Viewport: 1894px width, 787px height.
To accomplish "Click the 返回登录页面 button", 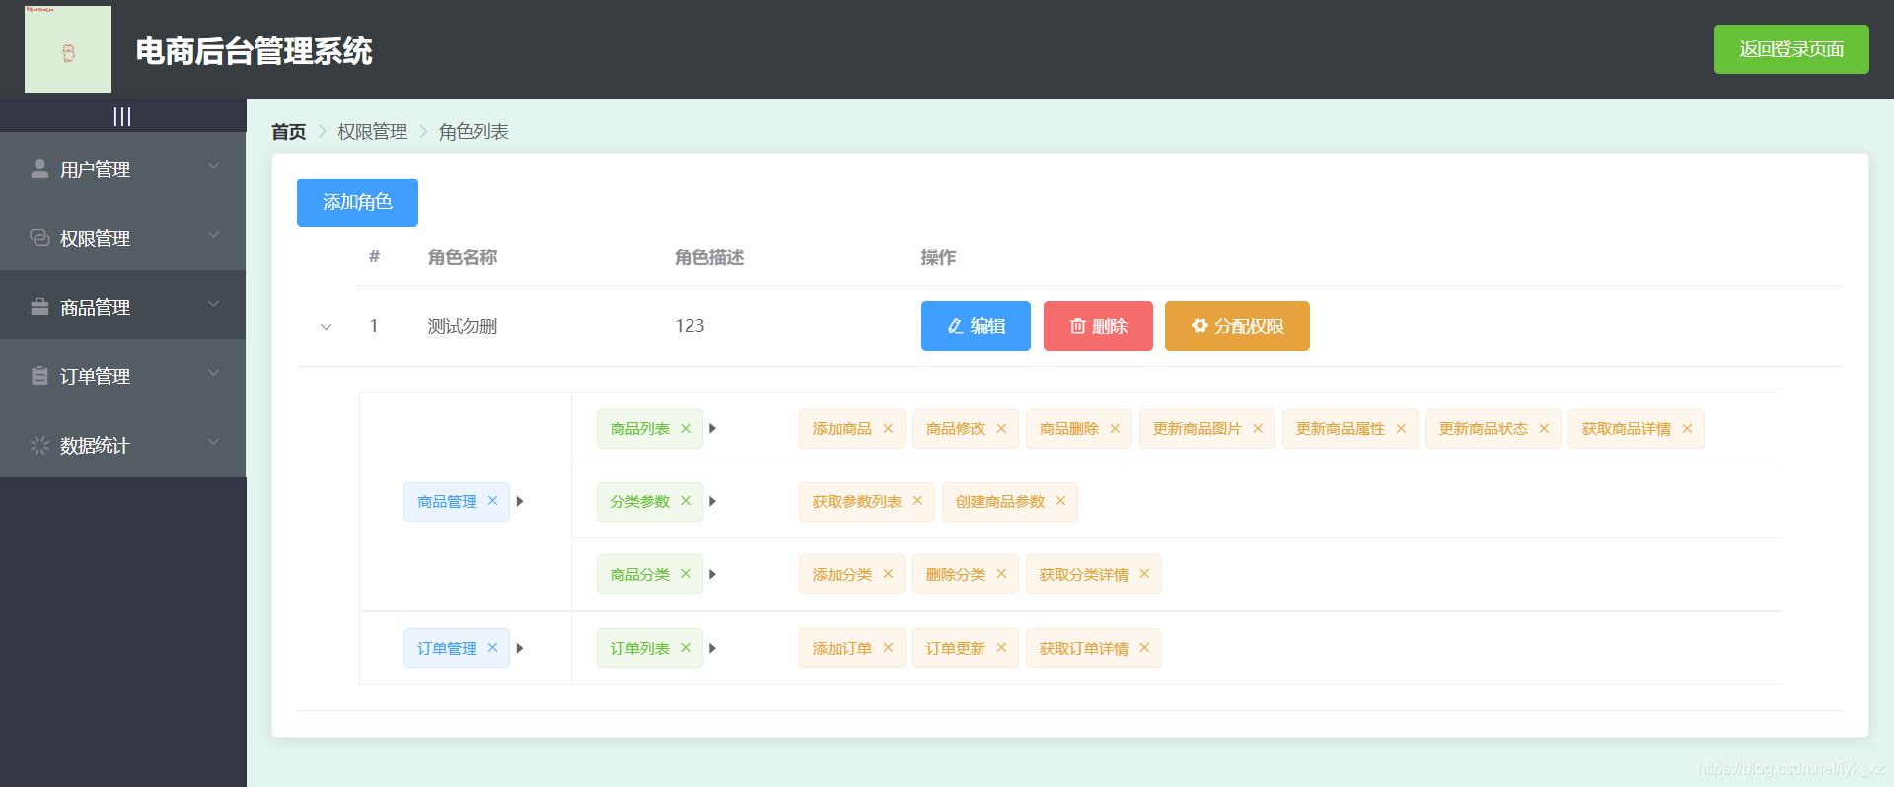I will (1791, 49).
